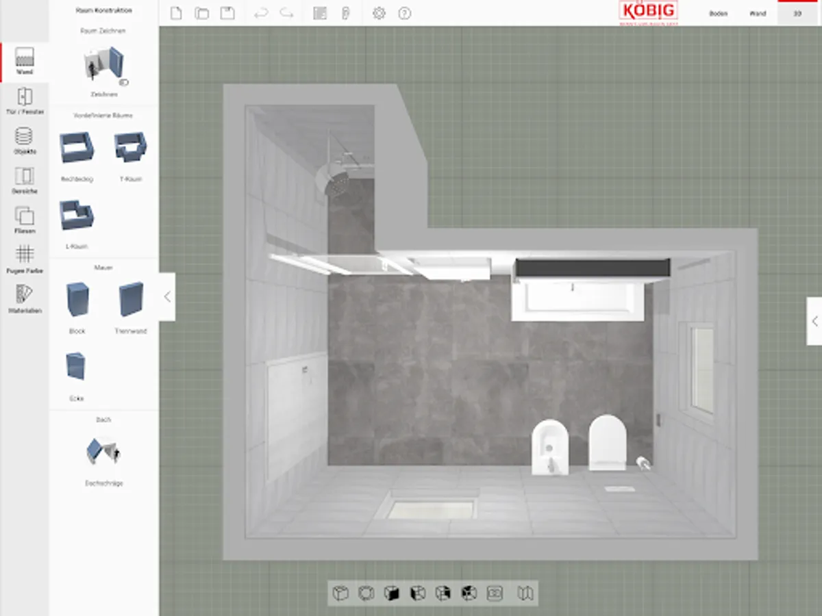
Task: Open the Fliesen sidebar category
Action: pyautogui.click(x=25, y=220)
